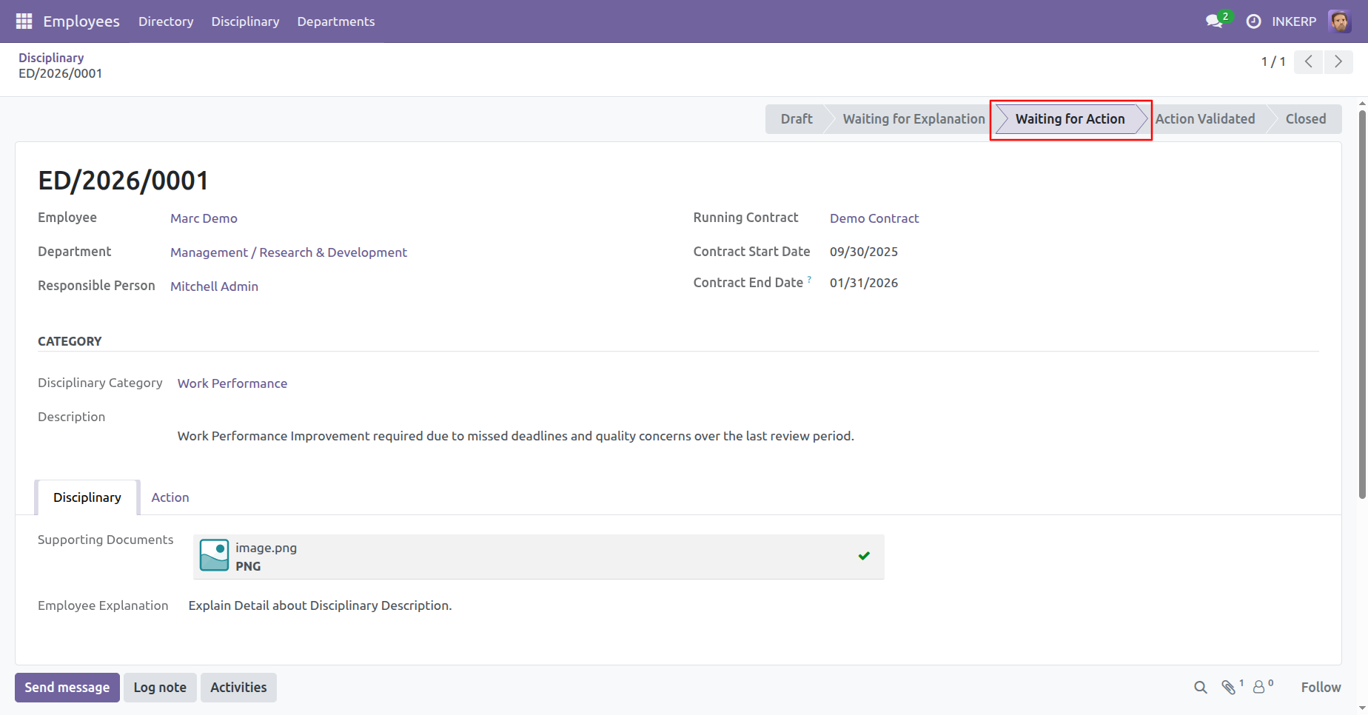
Task: Click the Log note button
Action: pos(160,688)
